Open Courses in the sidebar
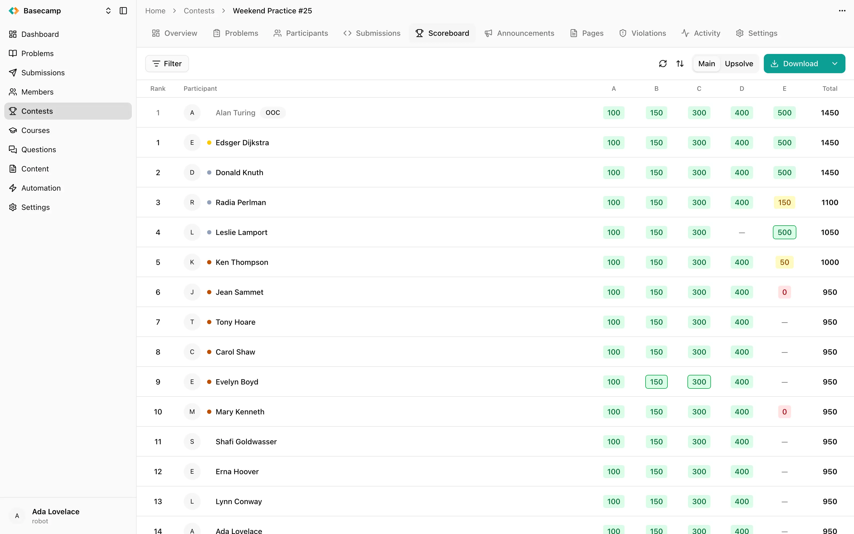This screenshot has height=534, width=854. point(68,130)
